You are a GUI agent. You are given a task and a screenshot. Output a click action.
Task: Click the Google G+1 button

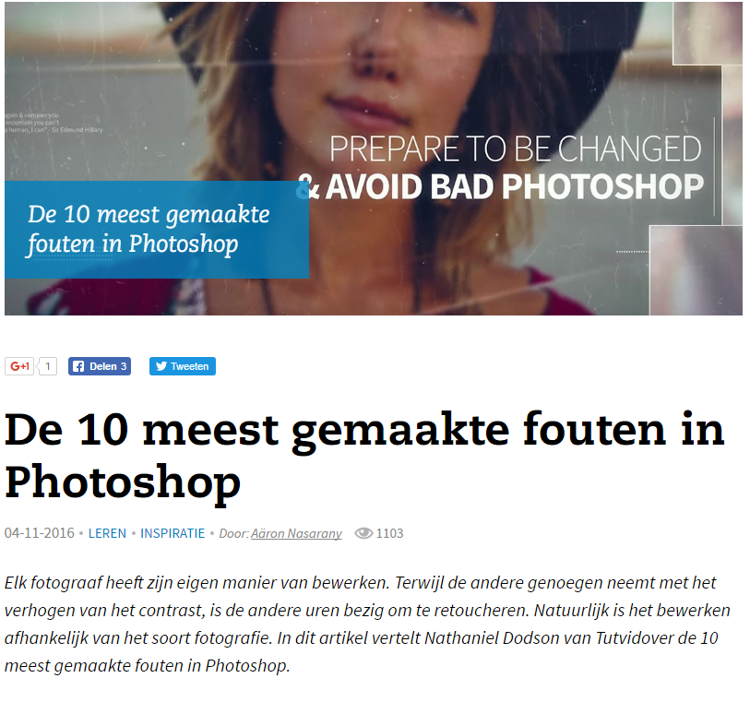click(x=19, y=366)
